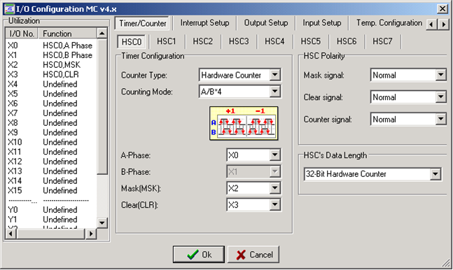Select the Y1 Undefined row
The width and height of the screenshot is (453, 270).
pos(51,219)
